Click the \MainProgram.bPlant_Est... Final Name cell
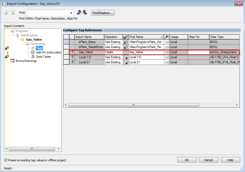 coord(146,42)
